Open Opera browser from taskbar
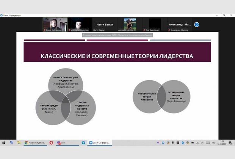 (x=51, y=143)
